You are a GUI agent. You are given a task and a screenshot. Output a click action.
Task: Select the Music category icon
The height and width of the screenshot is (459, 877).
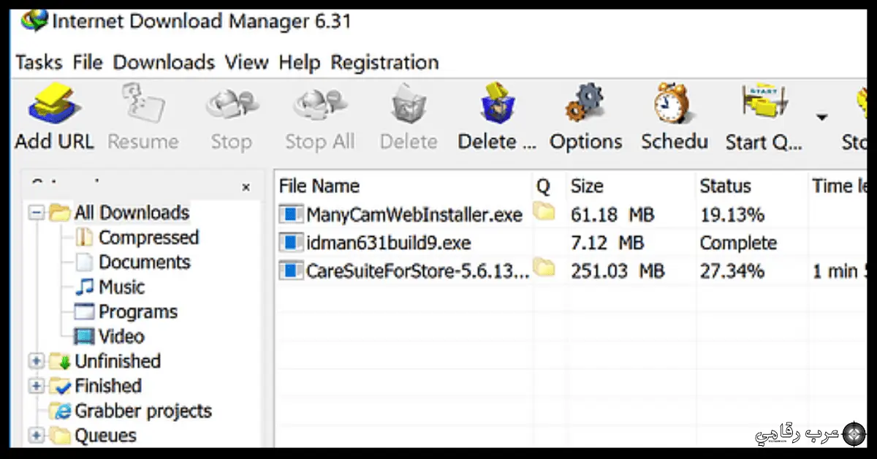click(x=85, y=287)
